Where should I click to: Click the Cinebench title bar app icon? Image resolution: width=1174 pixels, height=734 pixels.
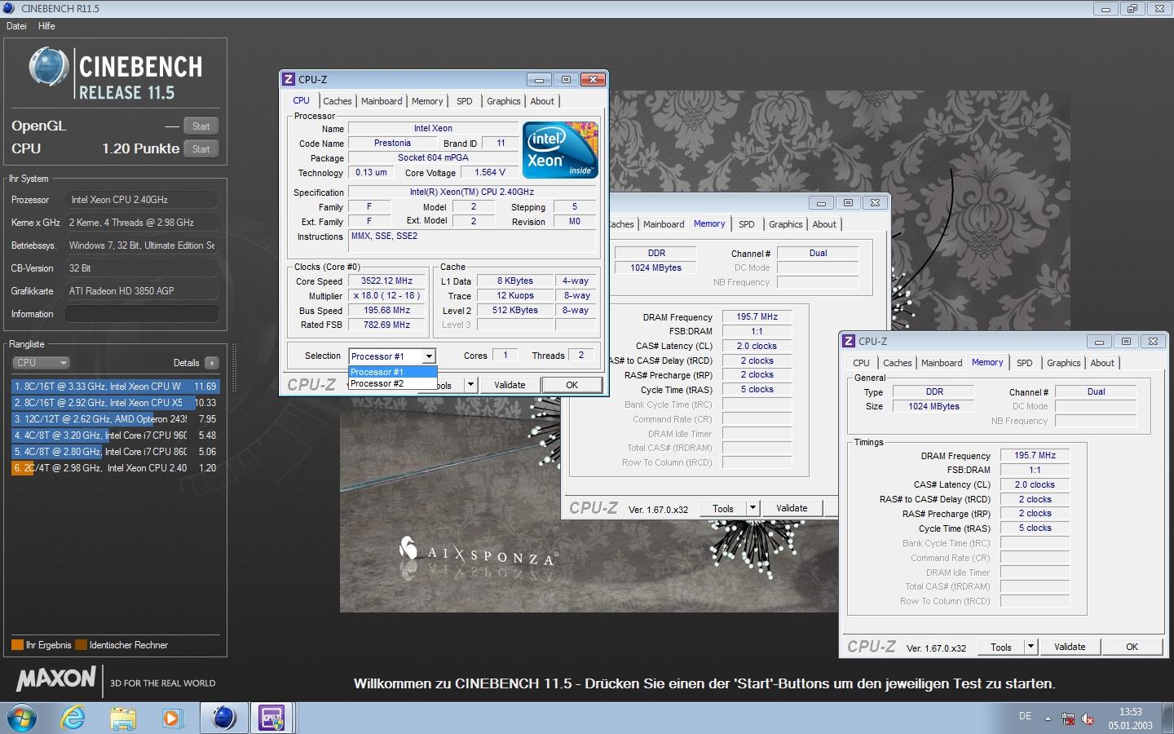(9, 8)
